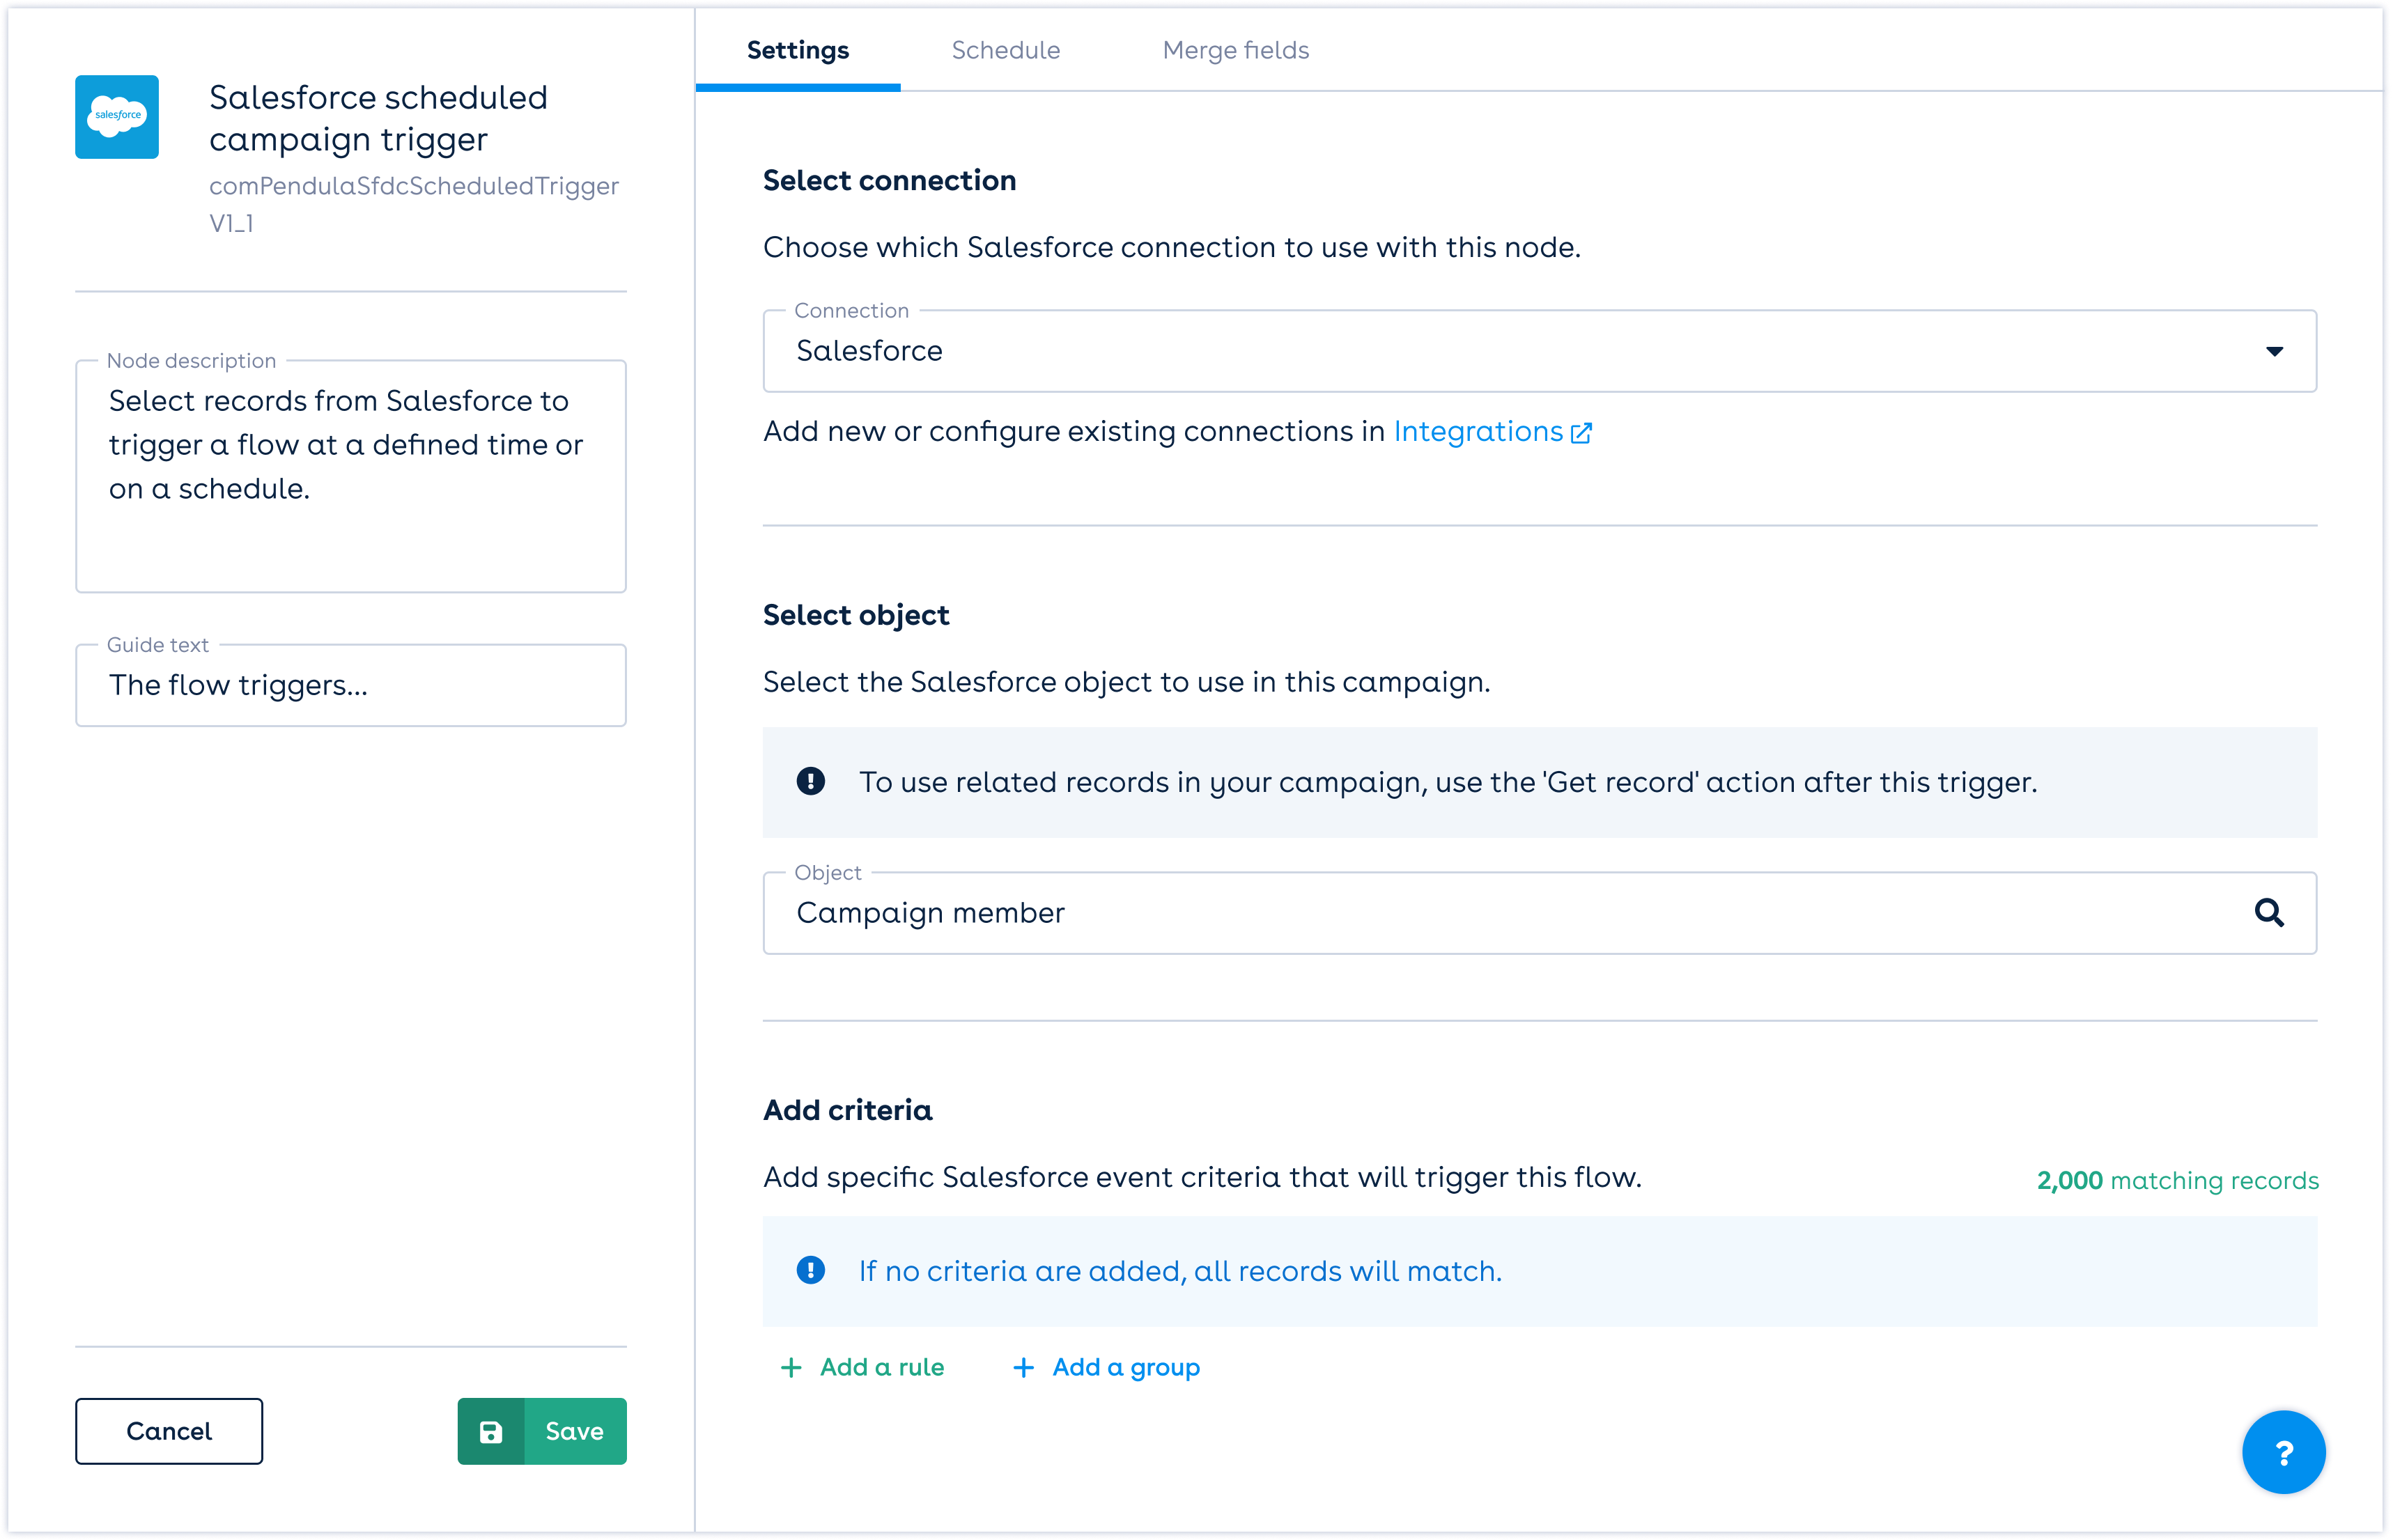The image size is (2393, 1540).
Task: Click the plus icon next to Add a rule
Action: [x=791, y=1367]
